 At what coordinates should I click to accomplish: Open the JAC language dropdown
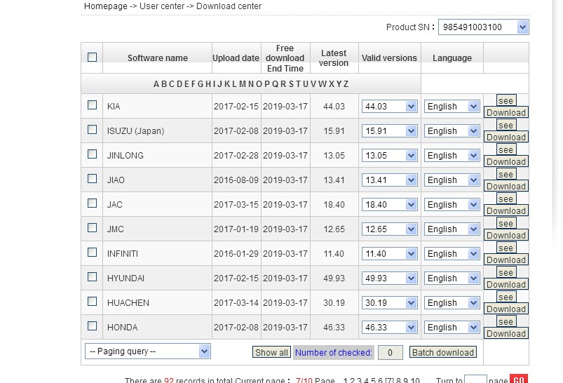tap(452, 204)
